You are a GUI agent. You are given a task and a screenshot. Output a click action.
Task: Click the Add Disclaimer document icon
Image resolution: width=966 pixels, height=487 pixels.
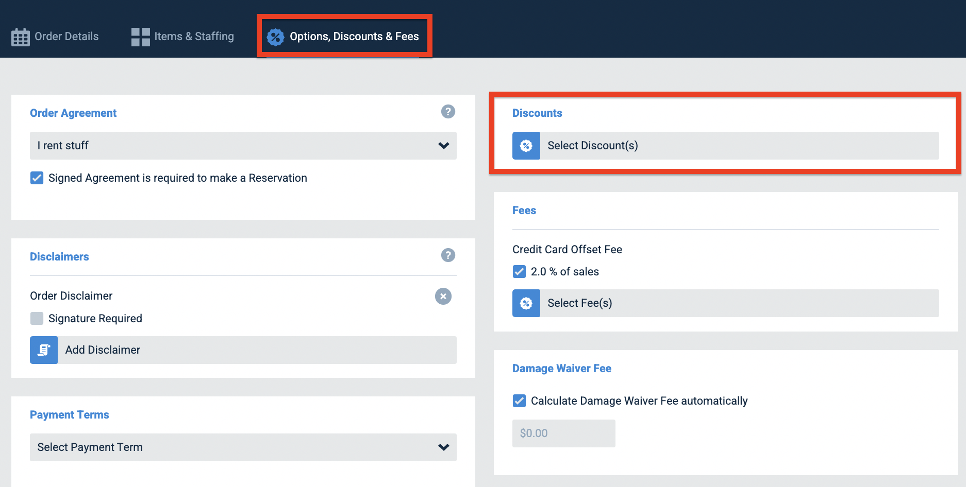[x=44, y=350]
